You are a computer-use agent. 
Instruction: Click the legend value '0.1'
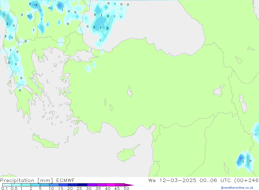(x=4, y=188)
